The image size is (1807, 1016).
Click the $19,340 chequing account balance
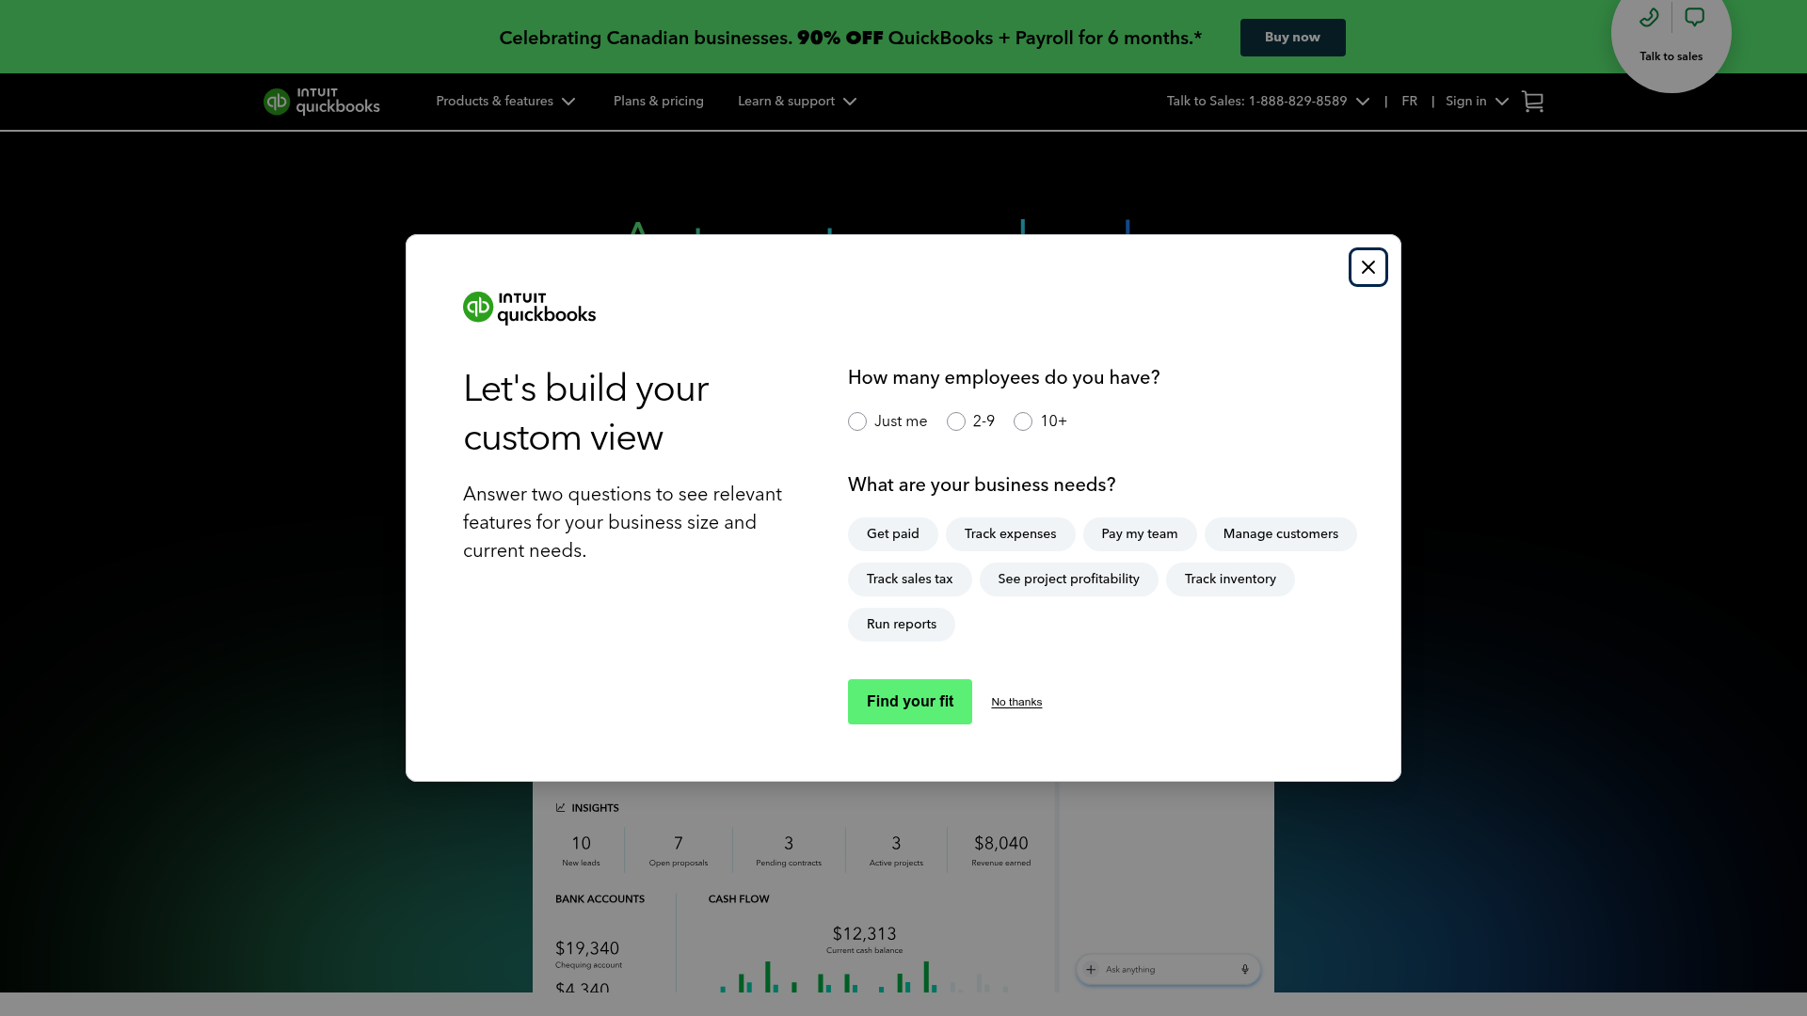point(587,948)
